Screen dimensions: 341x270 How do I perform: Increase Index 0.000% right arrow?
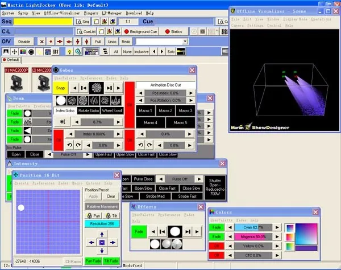point(119,134)
